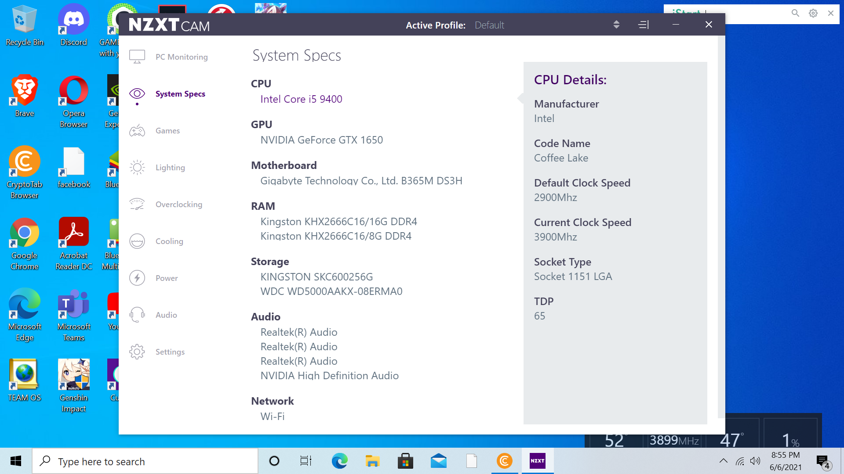Image resolution: width=844 pixels, height=474 pixels.
Task: Select the Gigabyte B365M DS3H motherboard entry
Action: coord(361,180)
